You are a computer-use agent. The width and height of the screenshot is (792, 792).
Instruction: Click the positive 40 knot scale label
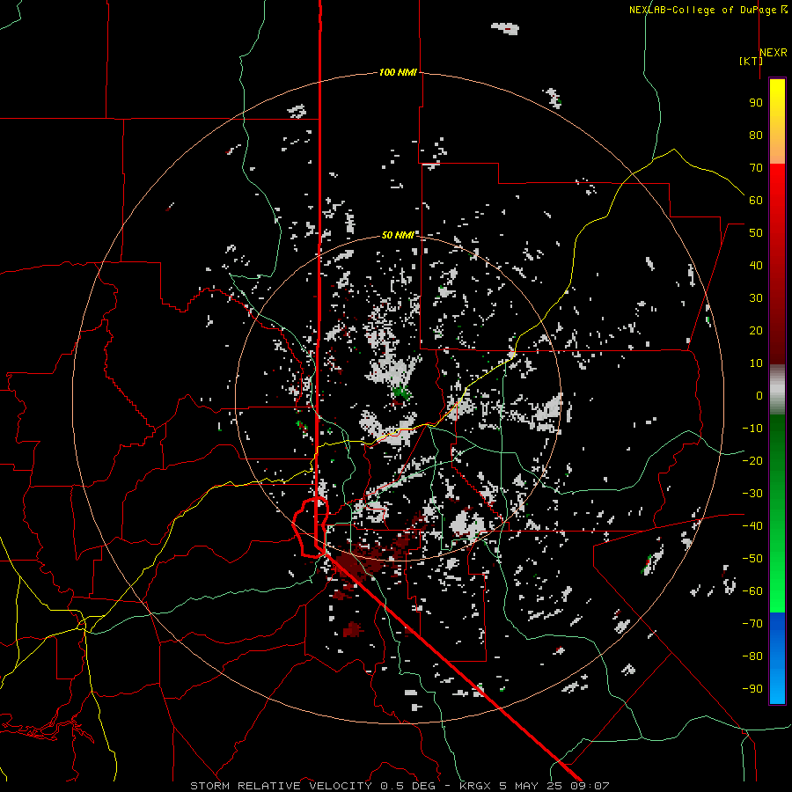coord(756,265)
